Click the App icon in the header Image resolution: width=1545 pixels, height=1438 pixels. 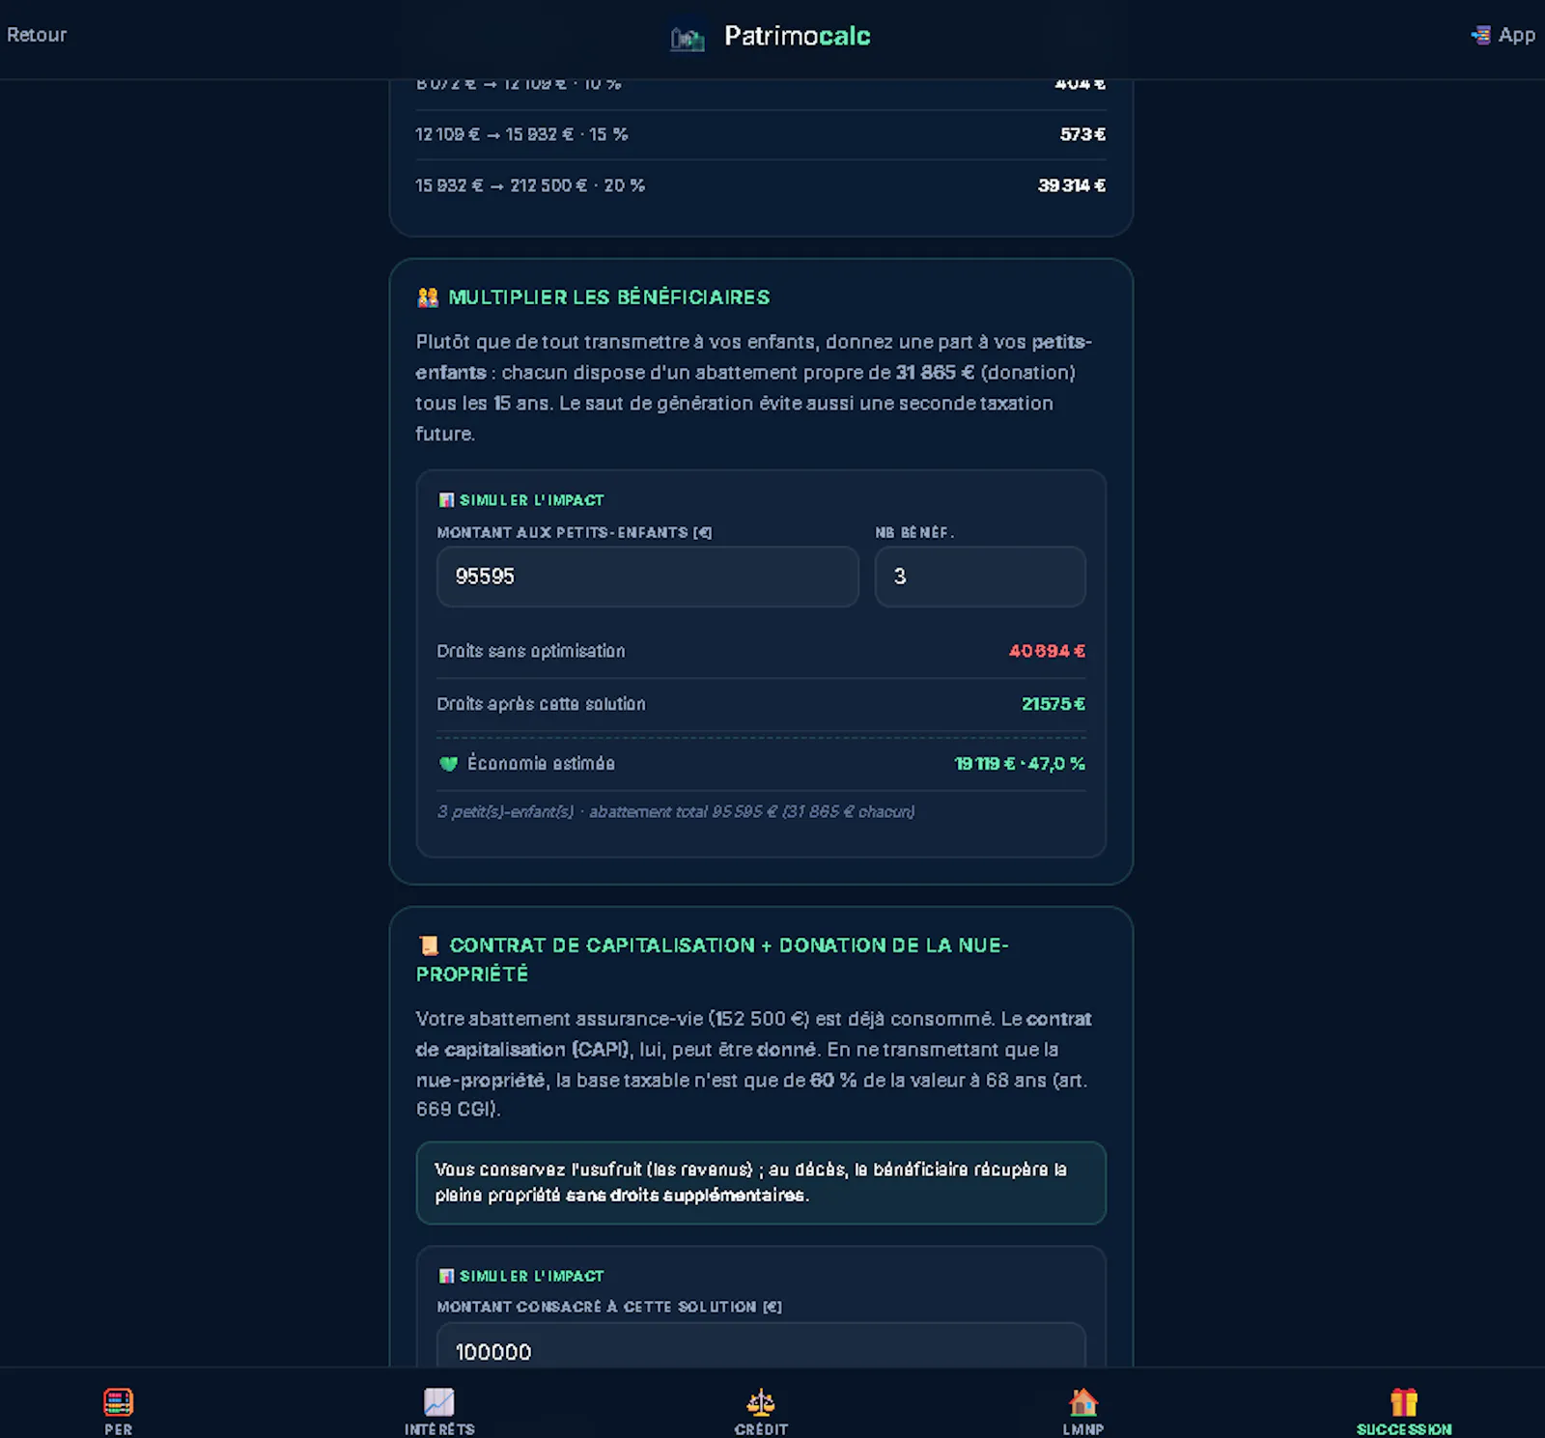point(1480,36)
